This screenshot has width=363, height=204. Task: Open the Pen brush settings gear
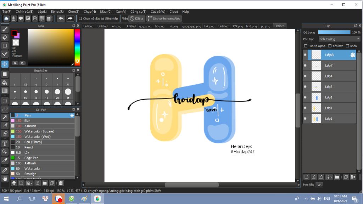pos(72,115)
